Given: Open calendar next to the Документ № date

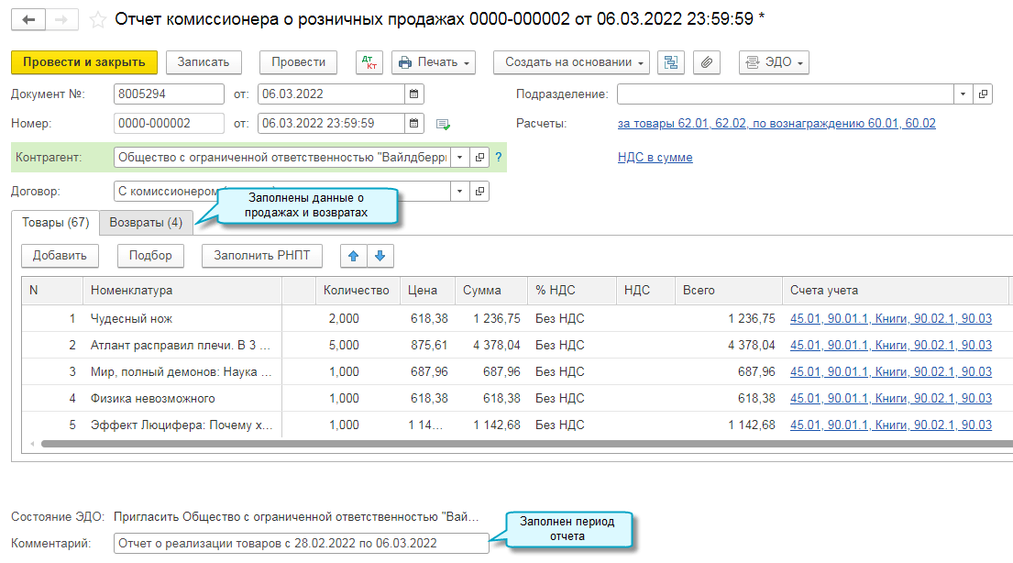Looking at the screenshot, I should [414, 94].
